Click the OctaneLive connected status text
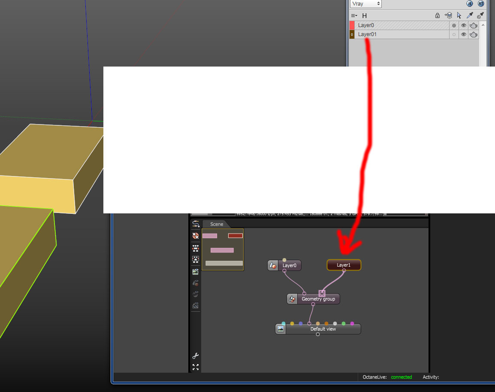495x392 pixels. [401, 377]
